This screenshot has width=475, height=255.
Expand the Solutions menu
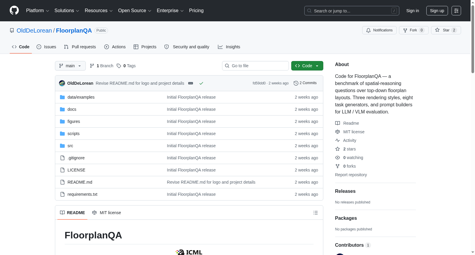pyautogui.click(x=67, y=11)
